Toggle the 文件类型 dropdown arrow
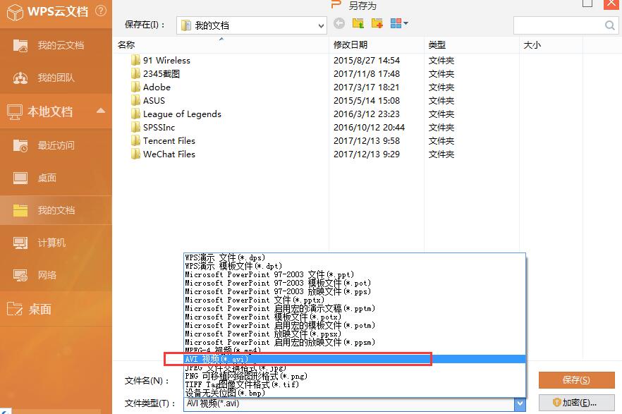This screenshot has height=414, width=622. [x=520, y=404]
